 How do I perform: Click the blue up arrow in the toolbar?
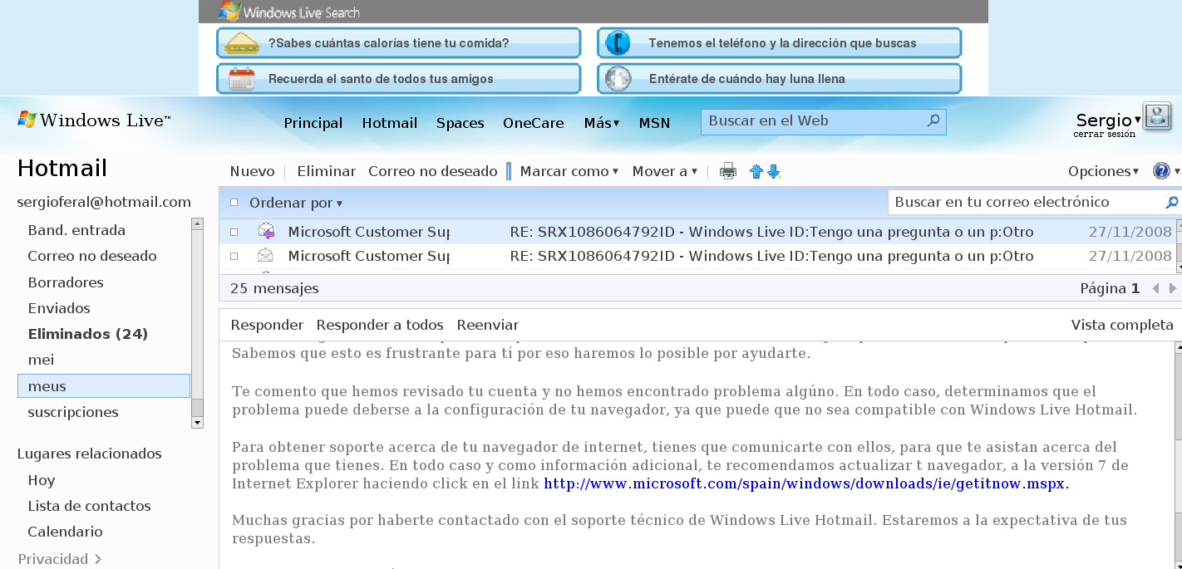click(756, 171)
